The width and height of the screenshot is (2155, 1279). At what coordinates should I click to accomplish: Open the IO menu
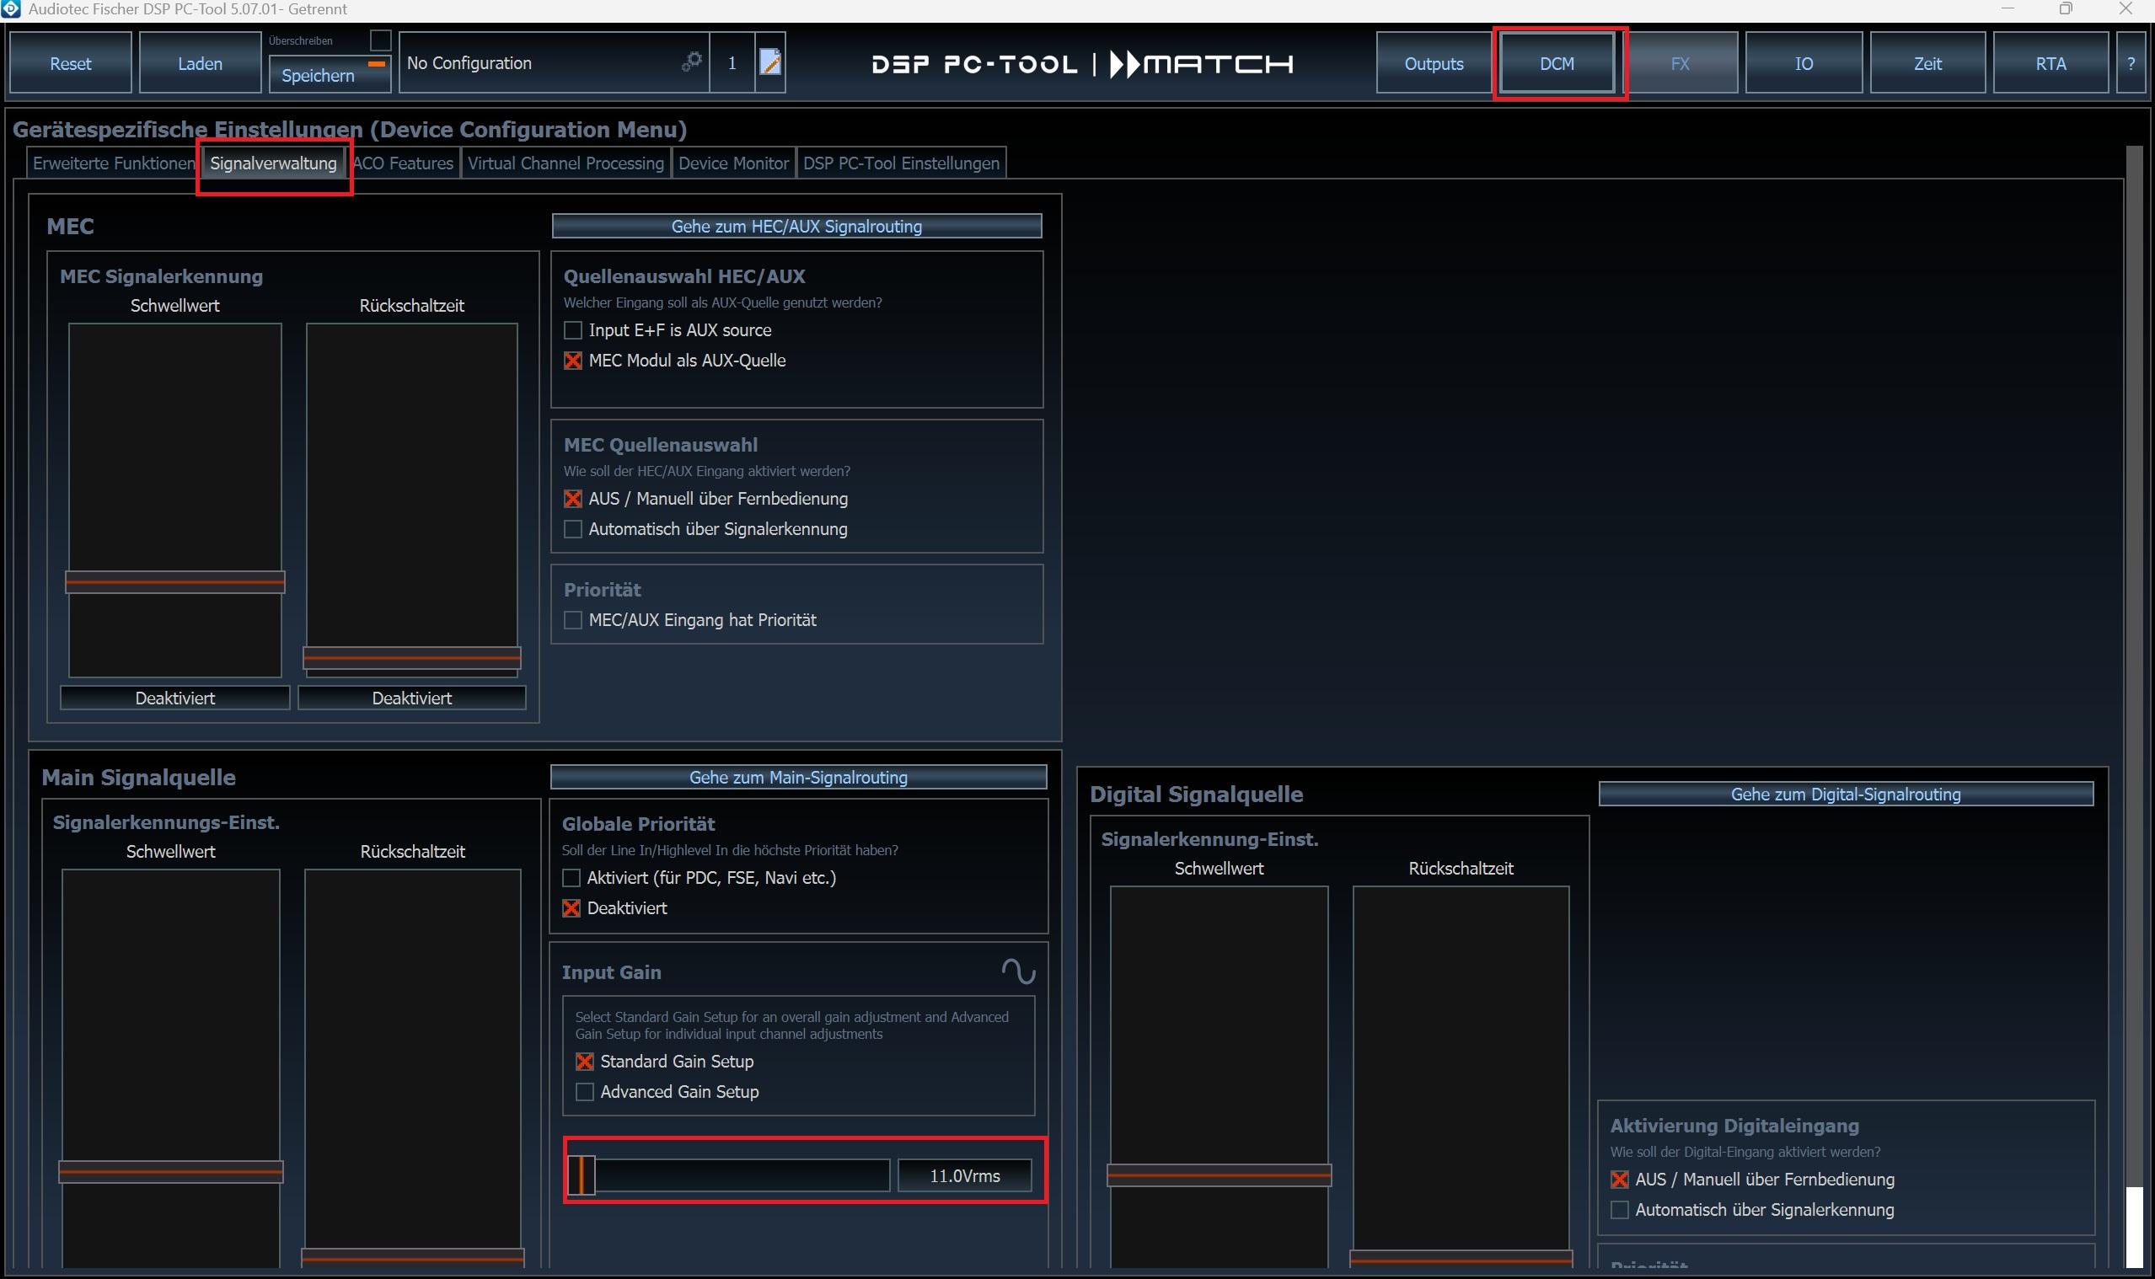click(1804, 63)
